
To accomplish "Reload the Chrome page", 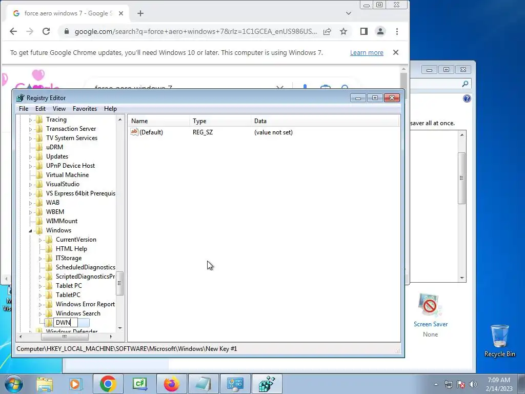I will [x=46, y=31].
